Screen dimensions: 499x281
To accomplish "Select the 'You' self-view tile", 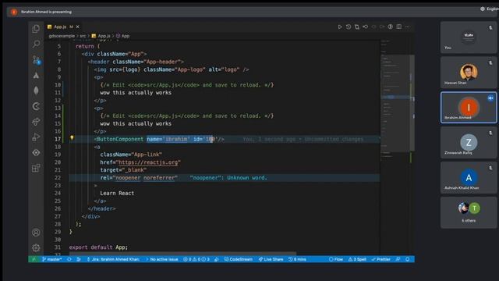I will tap(469, 37).
